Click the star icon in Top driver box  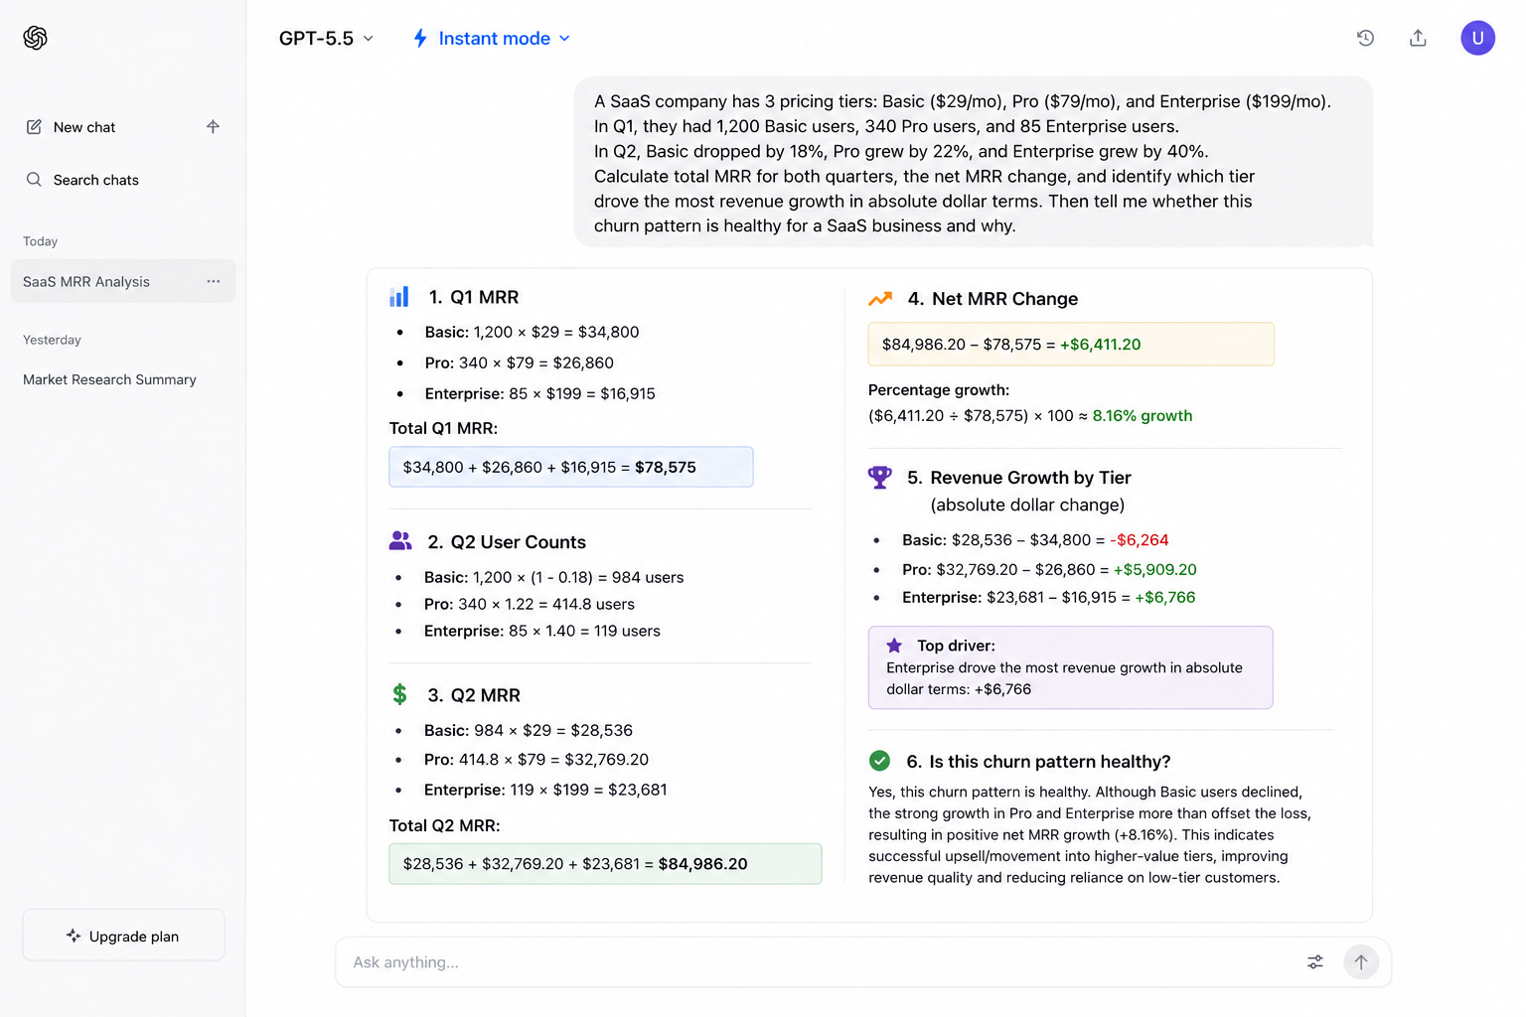(x=894, y=645)
